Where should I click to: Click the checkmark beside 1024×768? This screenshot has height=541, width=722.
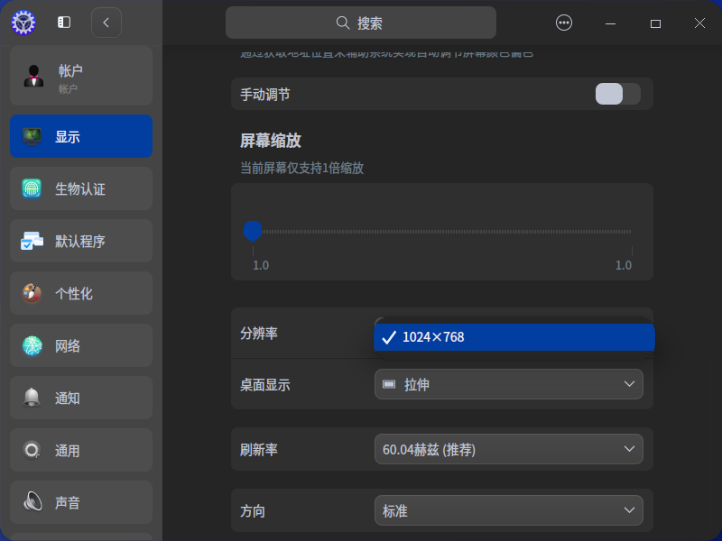click(x=389, y=337)
